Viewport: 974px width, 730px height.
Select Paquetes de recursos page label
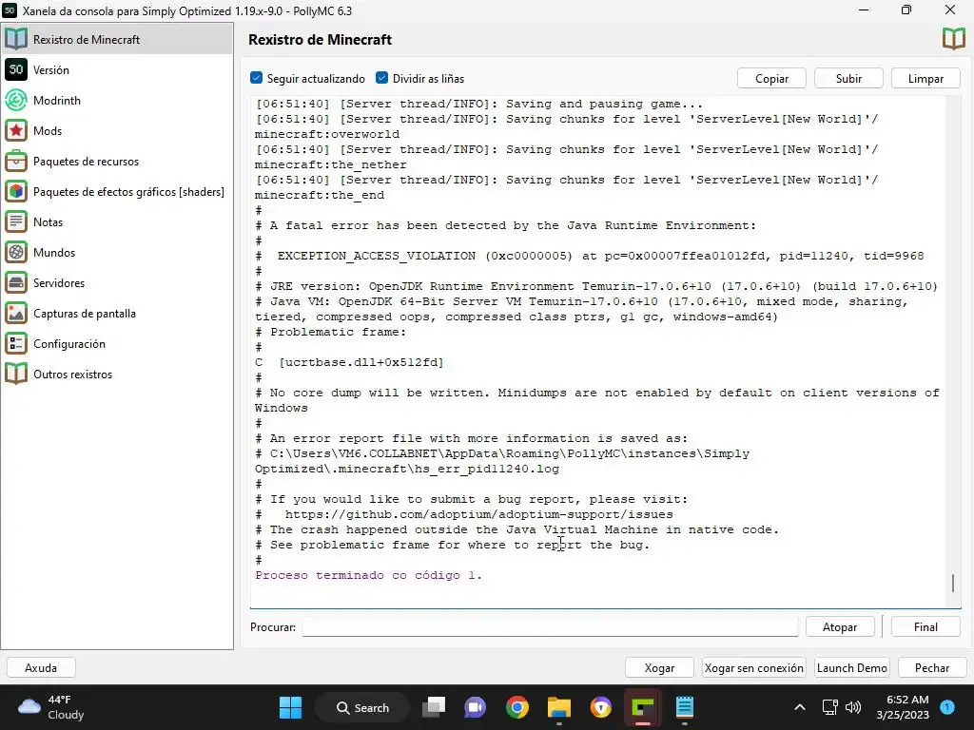(86, 162)
